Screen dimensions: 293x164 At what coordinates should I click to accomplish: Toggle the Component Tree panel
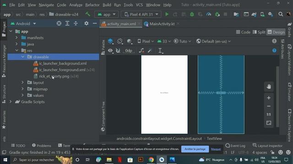pyautogui.click(x=103, y=117)
